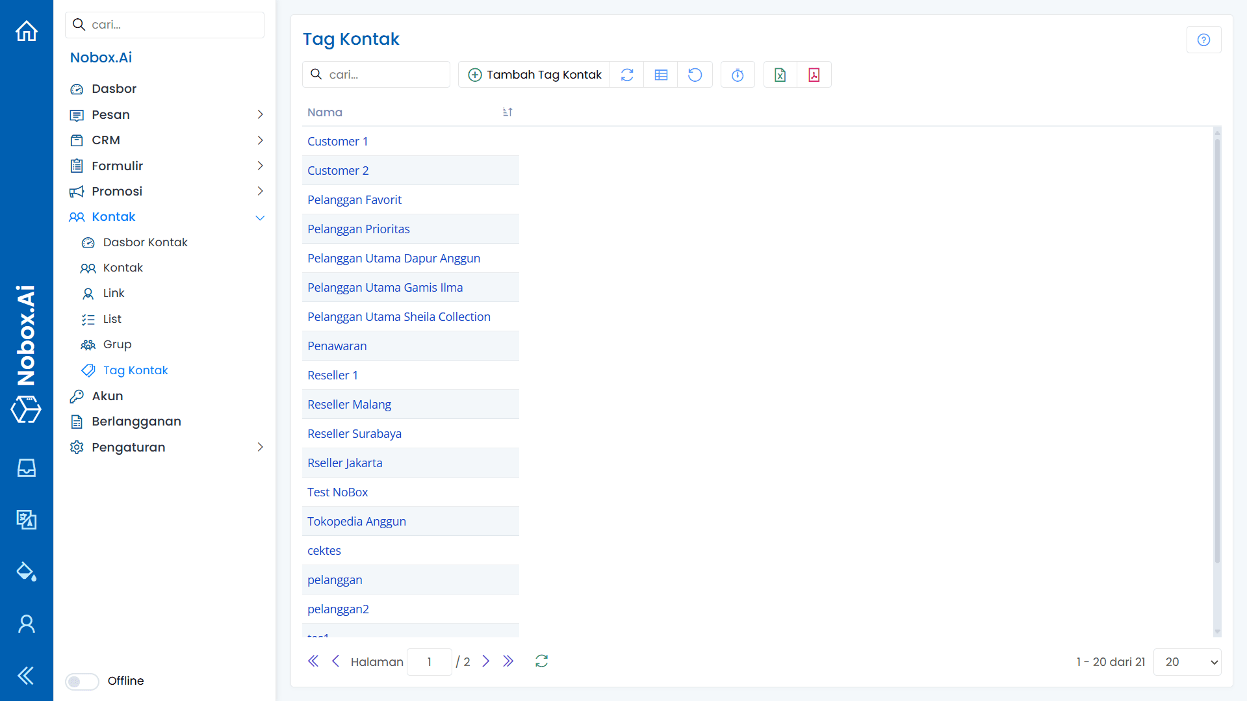Collapse the sidebar with double-chevron icon

click(25, 676)
